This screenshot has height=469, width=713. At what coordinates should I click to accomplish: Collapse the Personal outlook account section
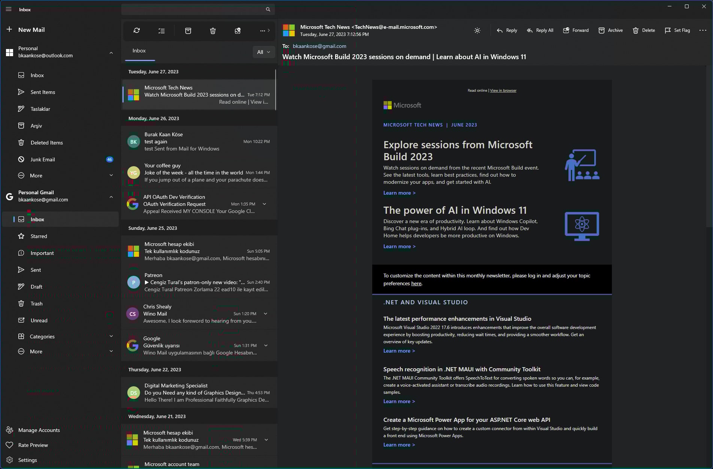click(111, 52)
